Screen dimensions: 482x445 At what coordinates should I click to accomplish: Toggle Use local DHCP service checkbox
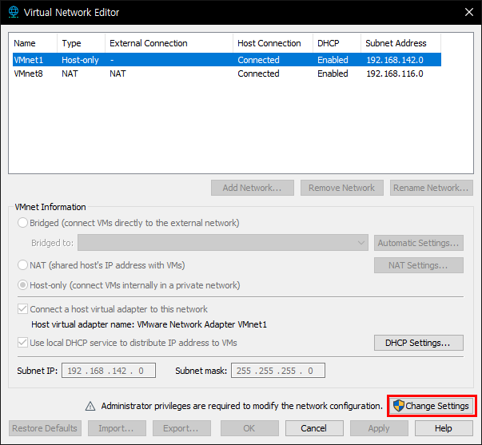point(22,343)
